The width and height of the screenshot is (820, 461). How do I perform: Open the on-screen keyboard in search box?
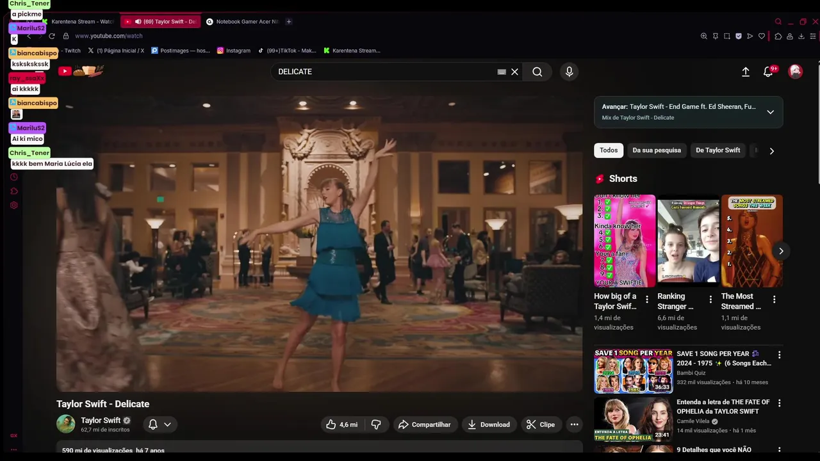point(502,72)
